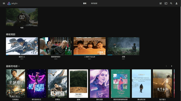Image resolution: width=181 pixels, height=101 pixels.
Task: Open the user profile icon
Action: pos(176,3)
